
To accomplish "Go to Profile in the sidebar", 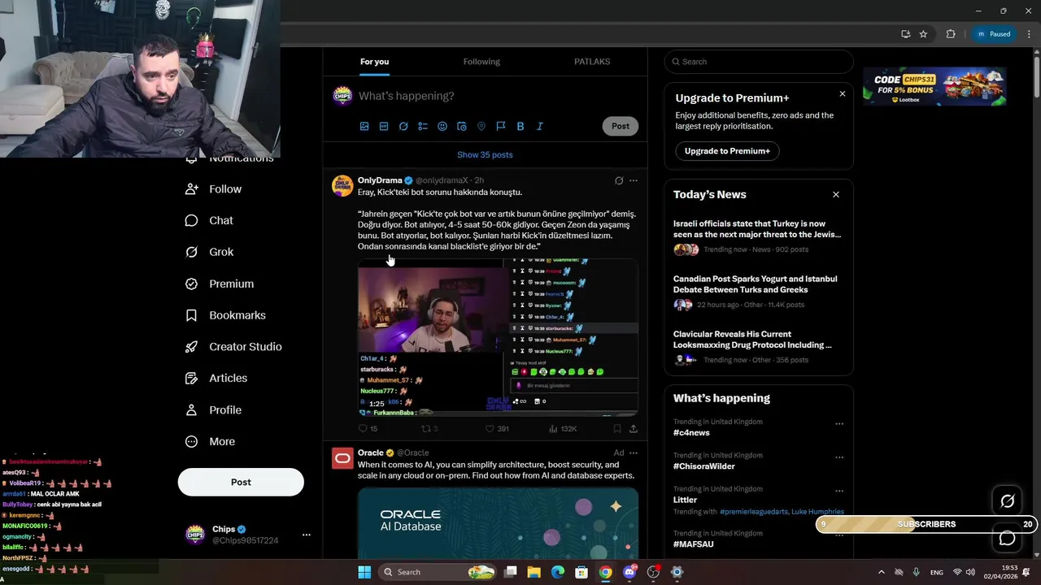I will pyautogui.click(x=214, y=409).
